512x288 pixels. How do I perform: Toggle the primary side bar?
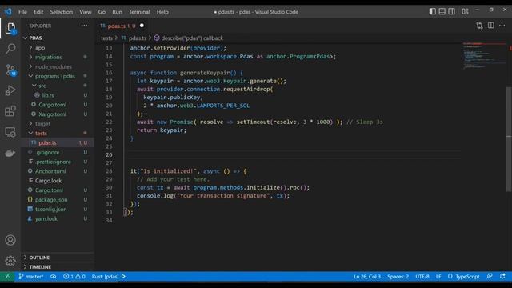click(432, 11)
